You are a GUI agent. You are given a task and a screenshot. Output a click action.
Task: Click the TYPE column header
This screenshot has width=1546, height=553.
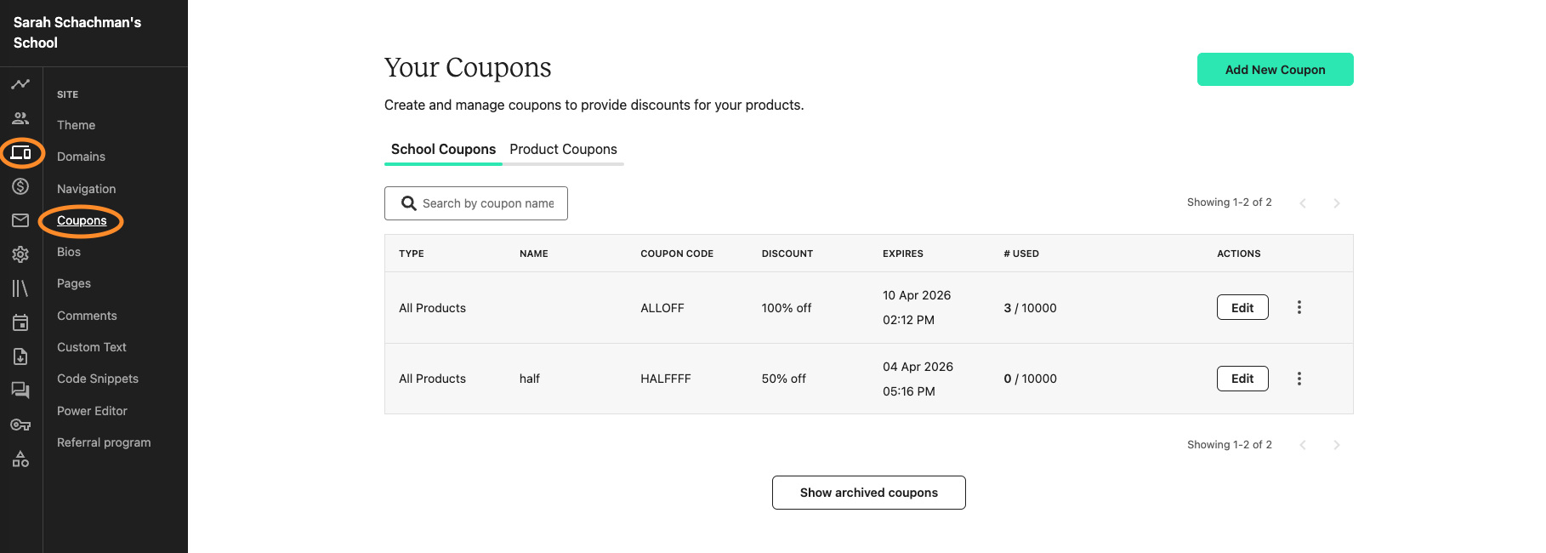point(412,254)
